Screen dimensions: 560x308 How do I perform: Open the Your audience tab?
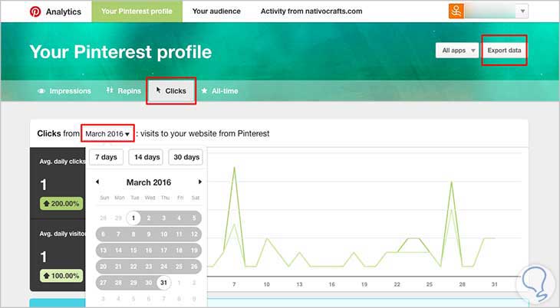pyautogui.click(x=216, y=11)
